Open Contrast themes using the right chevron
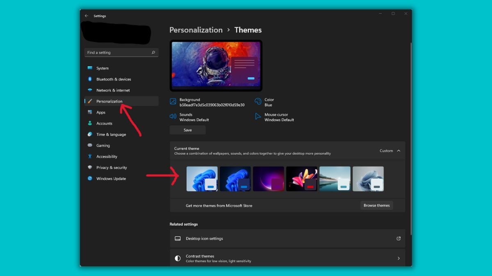This screenshot has height=276, width=492. pyautogui.click(x=399, y=258)
